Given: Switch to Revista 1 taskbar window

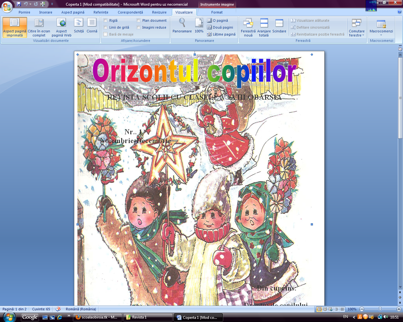Looking at the screenshot, I should click(148, 317).
